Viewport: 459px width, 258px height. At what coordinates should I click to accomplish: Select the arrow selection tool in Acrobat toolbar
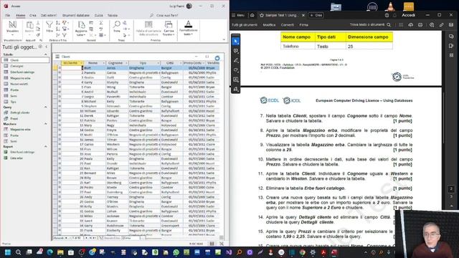pos(236,42)
